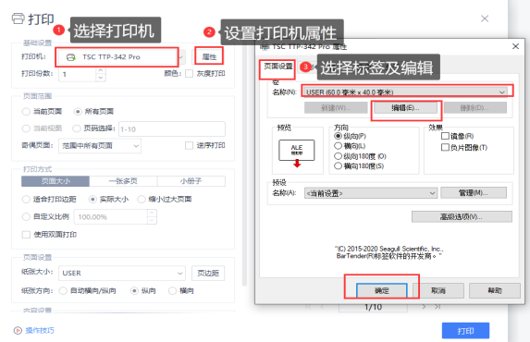Close the 打印 dialog with X icon
Viewport: 530px width, 342px height.
point(485,18)
